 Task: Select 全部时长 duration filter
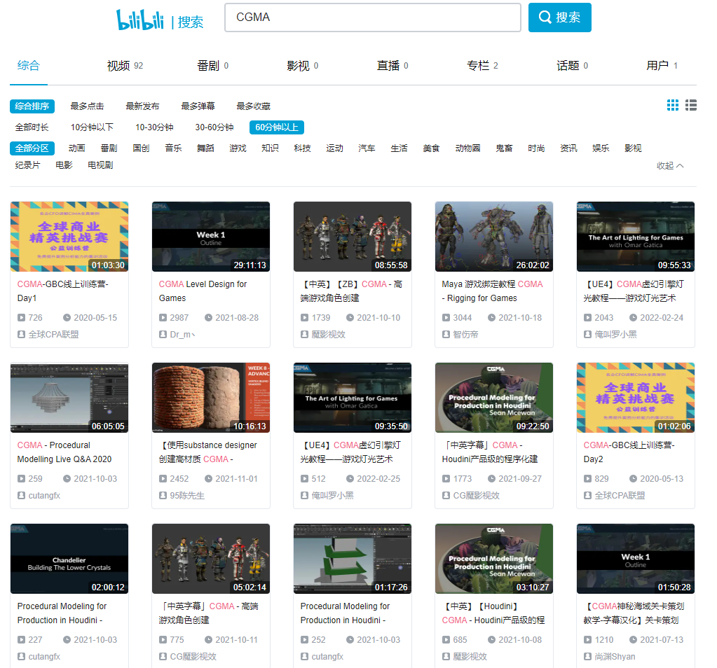tap(32, 127)
